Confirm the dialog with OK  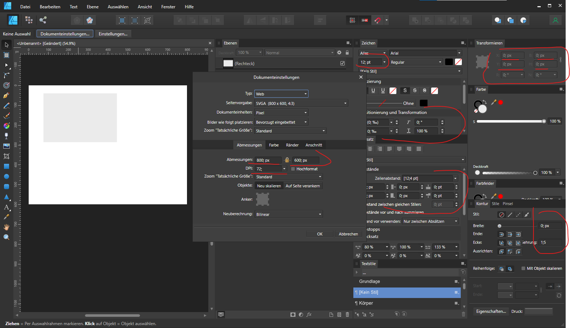(x=320, y=234)
